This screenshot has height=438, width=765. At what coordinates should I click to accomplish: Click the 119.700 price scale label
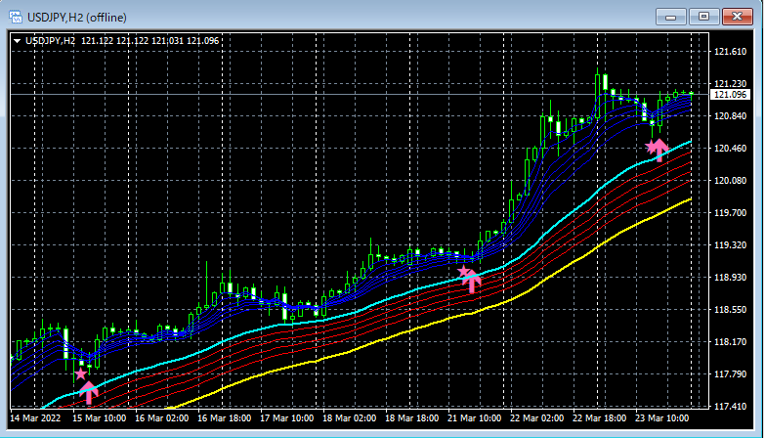click(x=731, y=213)
